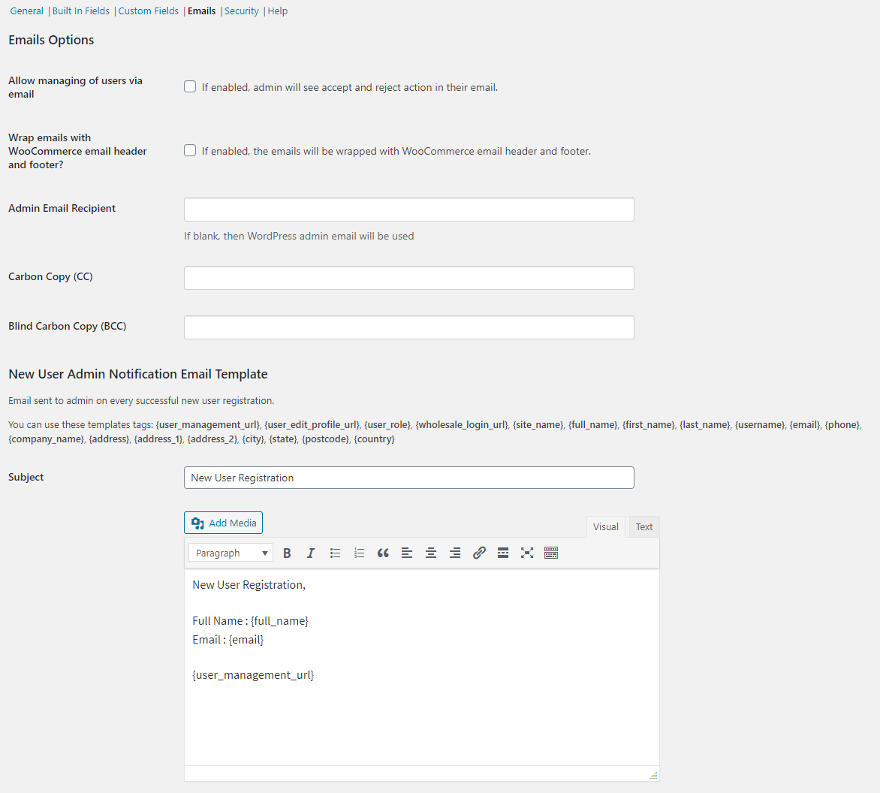Switch to the Text editor tab
Image resolution: width=880 pixels, height=793 pixels.
click(643, 526)
